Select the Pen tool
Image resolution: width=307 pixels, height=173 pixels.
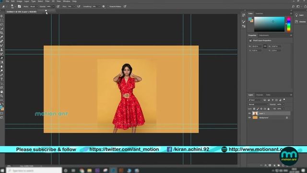pyautogui.click(x=1, y=75)
